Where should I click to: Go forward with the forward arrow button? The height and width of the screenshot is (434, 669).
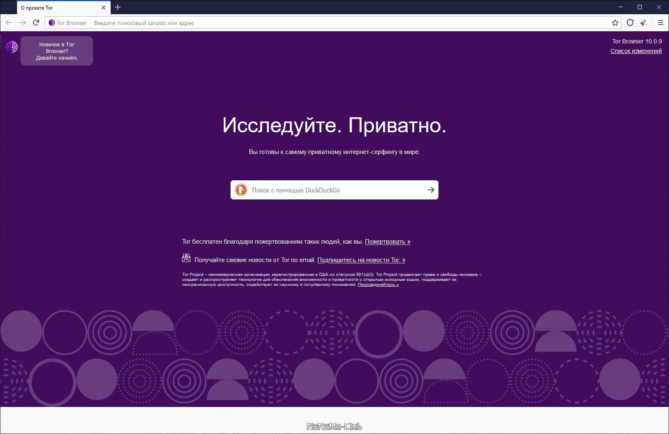click(x=23, y=23)
